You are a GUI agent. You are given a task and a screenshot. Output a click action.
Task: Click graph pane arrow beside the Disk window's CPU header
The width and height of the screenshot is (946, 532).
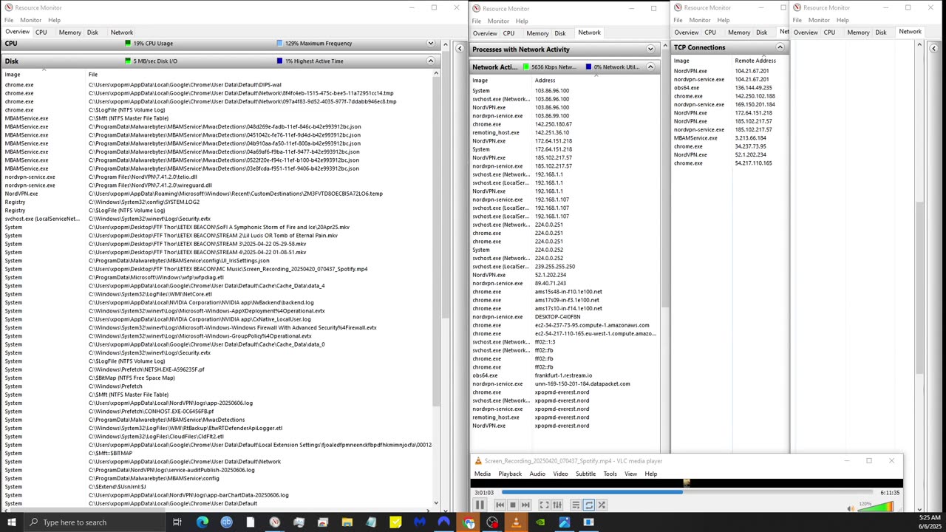pyautogui.click(x=460, y=49)
